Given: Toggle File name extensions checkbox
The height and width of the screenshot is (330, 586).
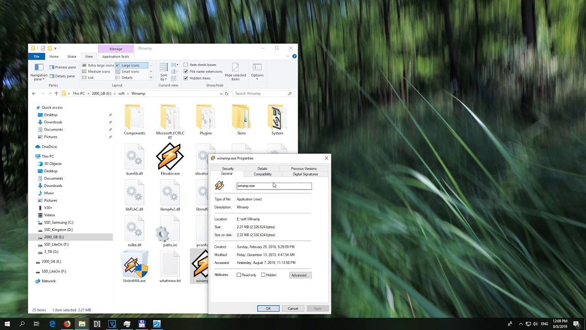Looking at the screenshot, I should coord(186,71).
